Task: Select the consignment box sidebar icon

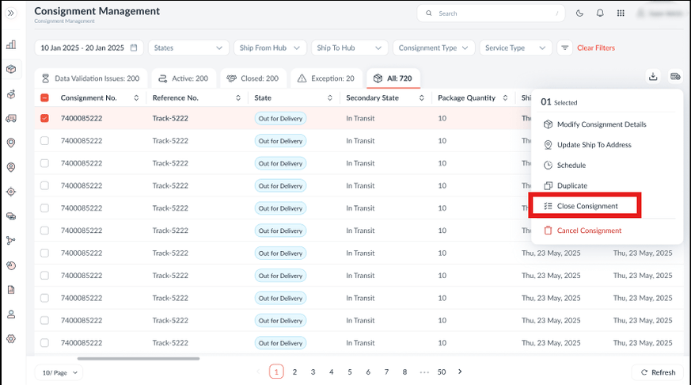Action: pyautogui.click(x=11, y=69)
